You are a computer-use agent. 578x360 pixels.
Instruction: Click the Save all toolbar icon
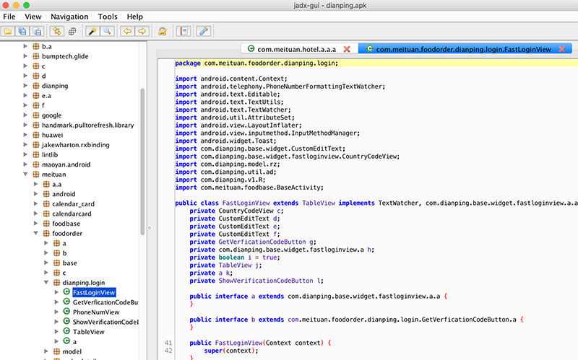(x=22, y=31)
